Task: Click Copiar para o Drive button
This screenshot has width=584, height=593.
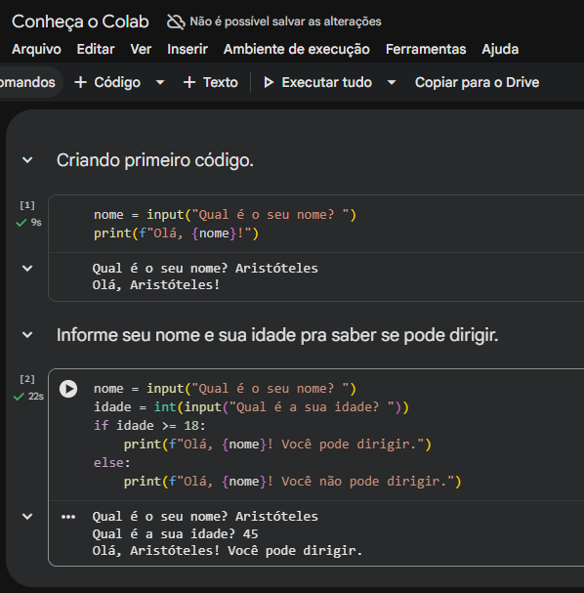Action: [477, 82]
